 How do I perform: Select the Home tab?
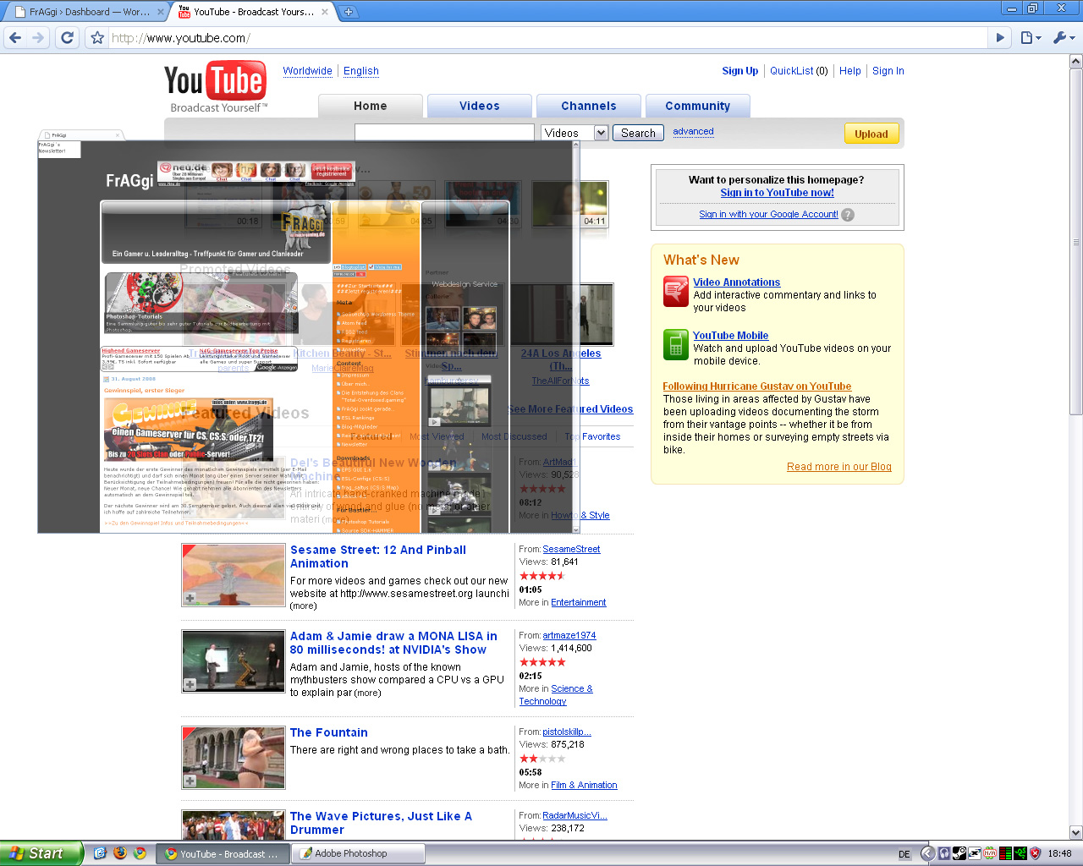point(370,107)
